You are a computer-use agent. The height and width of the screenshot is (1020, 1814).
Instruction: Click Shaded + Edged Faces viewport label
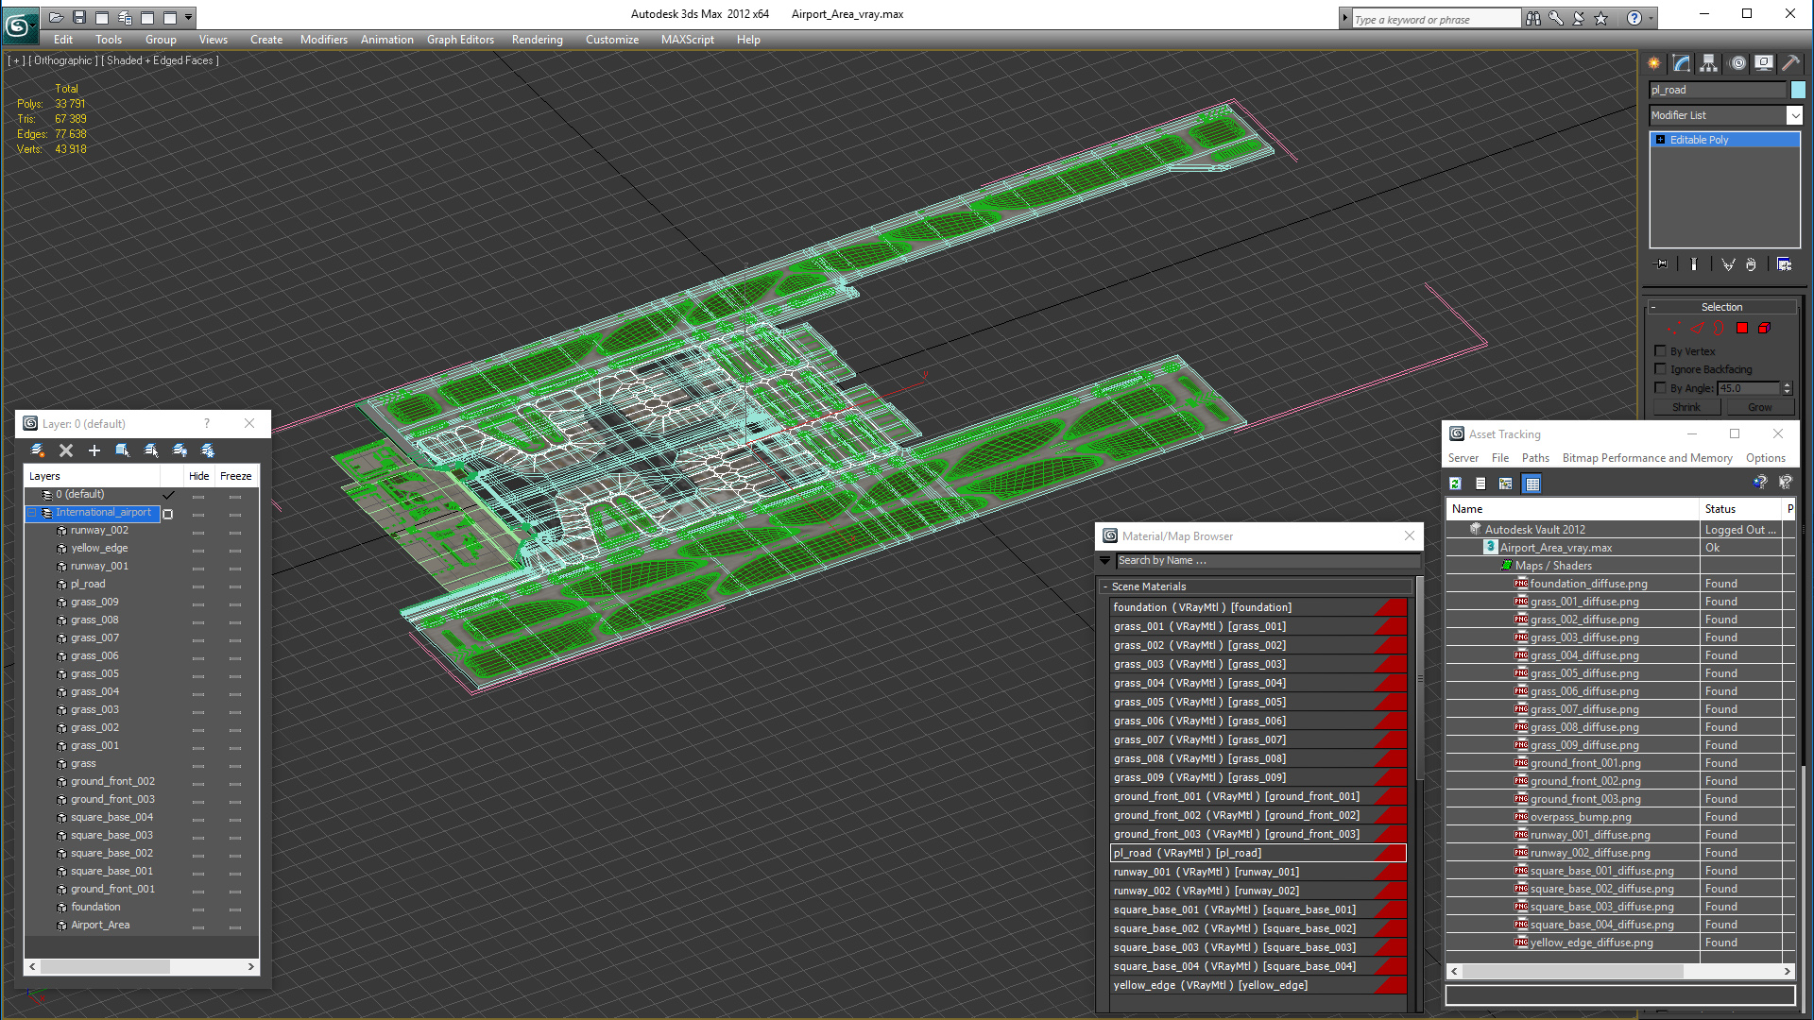tap(159, 60)
